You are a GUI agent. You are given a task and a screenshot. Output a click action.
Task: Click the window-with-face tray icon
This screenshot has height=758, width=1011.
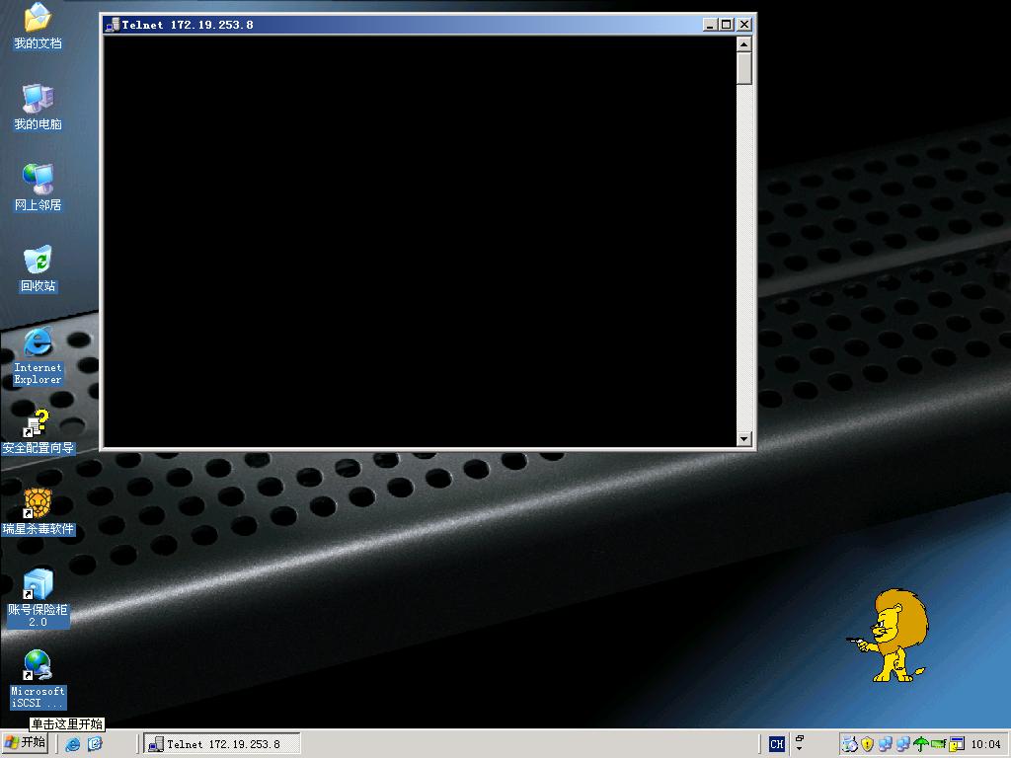coord(956,744)
